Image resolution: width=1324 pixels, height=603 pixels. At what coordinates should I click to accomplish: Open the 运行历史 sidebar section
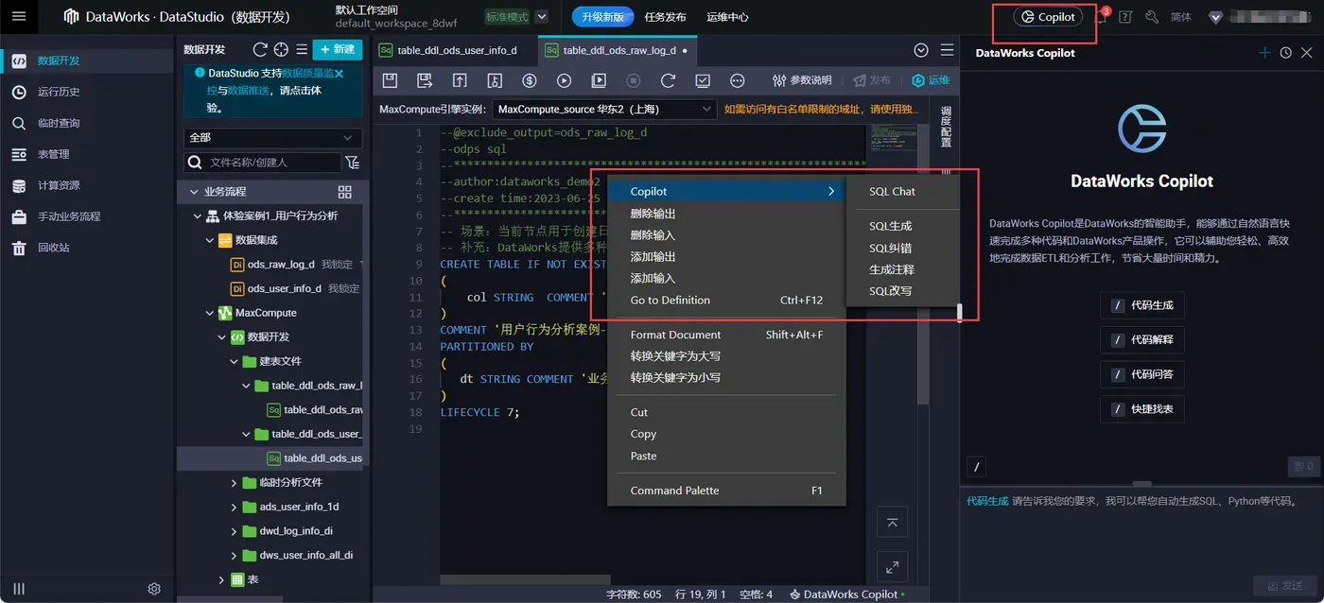click(x=59, y=92)
